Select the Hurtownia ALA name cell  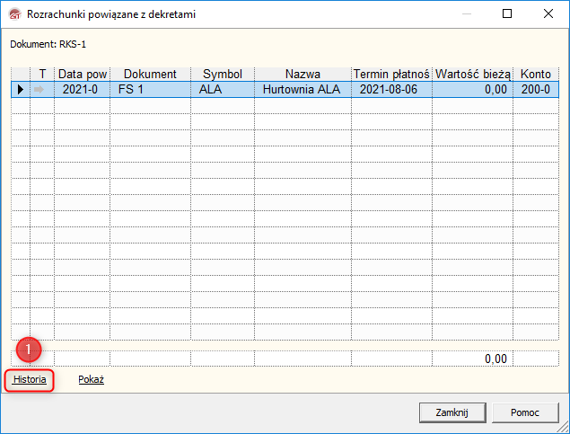(303, 89)
